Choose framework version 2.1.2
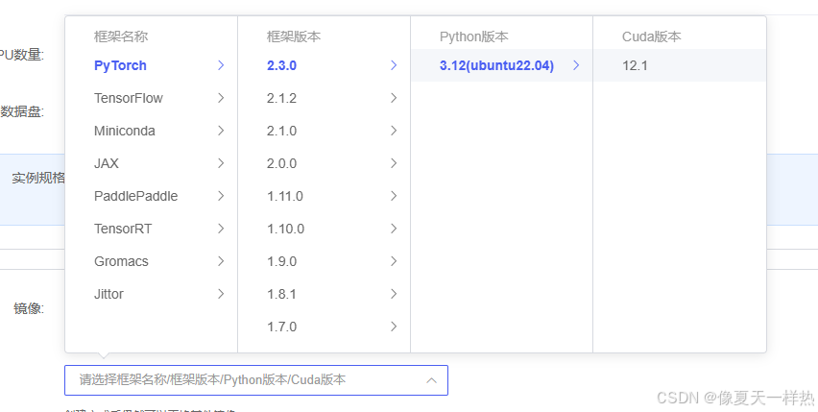Image resolution: width=818 pixels, height=412 pixels. 324,98
